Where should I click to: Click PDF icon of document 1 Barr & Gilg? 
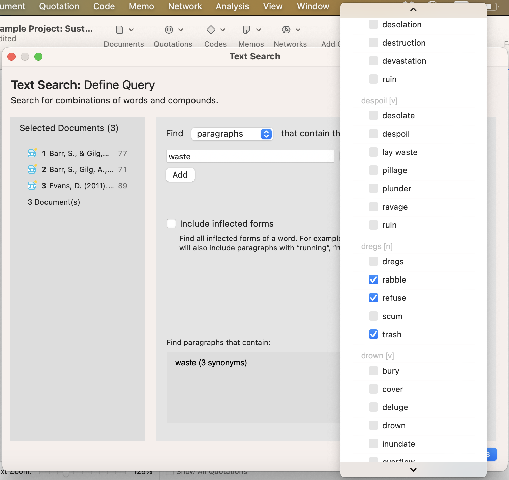pos(32,153)
